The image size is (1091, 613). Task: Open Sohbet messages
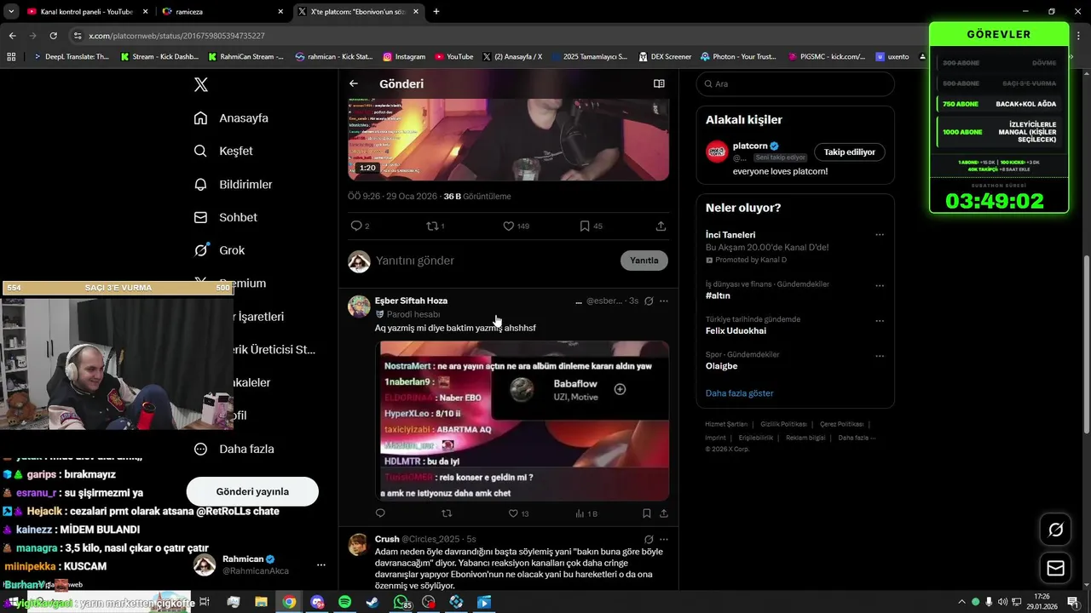click(x=225, y=217)
